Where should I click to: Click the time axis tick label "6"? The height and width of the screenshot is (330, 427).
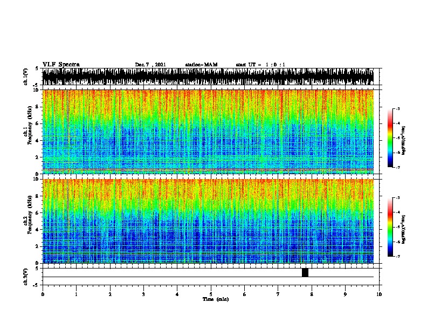245,294
